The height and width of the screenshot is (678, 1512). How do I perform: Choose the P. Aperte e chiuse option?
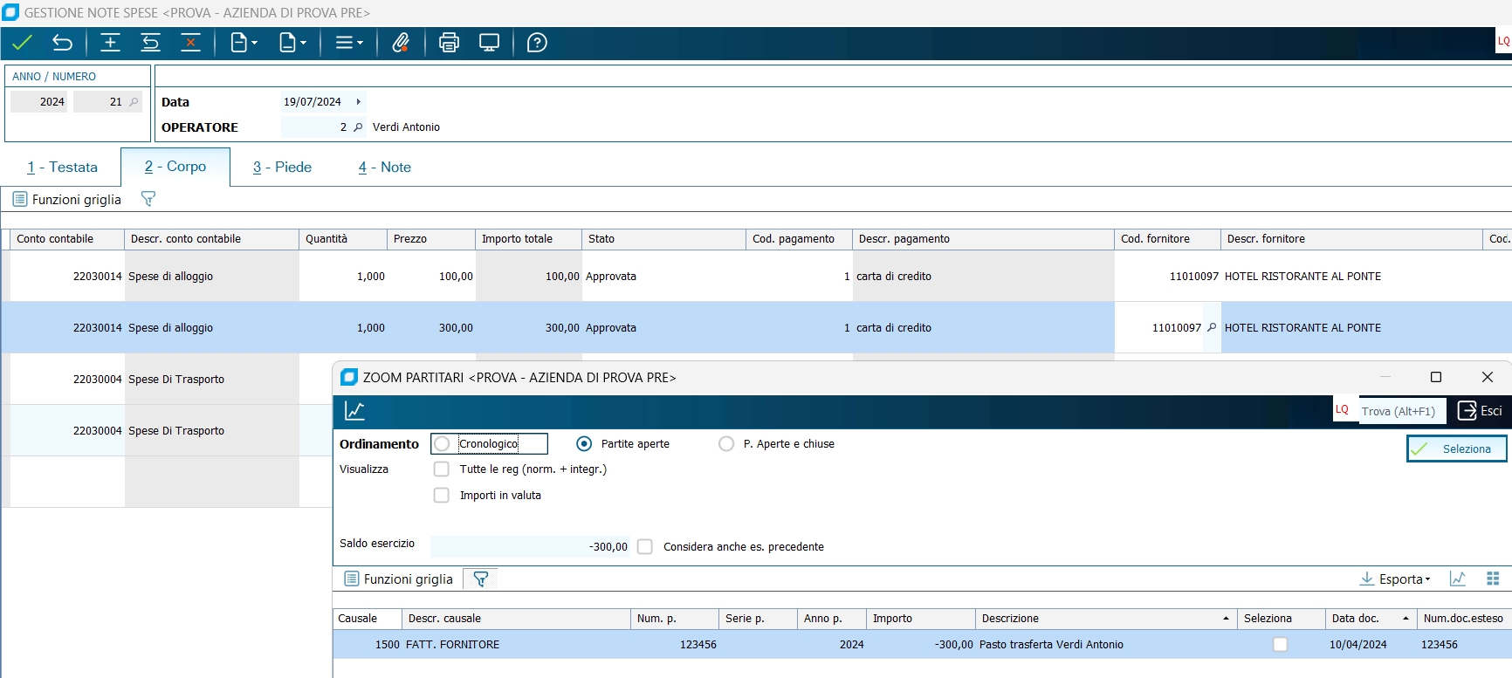point(726,444)
